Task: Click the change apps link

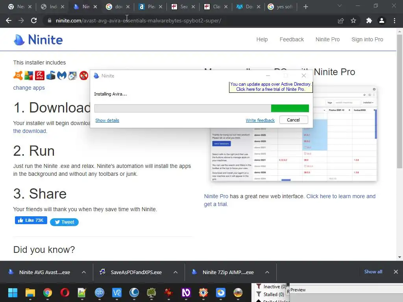Action: coord(29,88)
